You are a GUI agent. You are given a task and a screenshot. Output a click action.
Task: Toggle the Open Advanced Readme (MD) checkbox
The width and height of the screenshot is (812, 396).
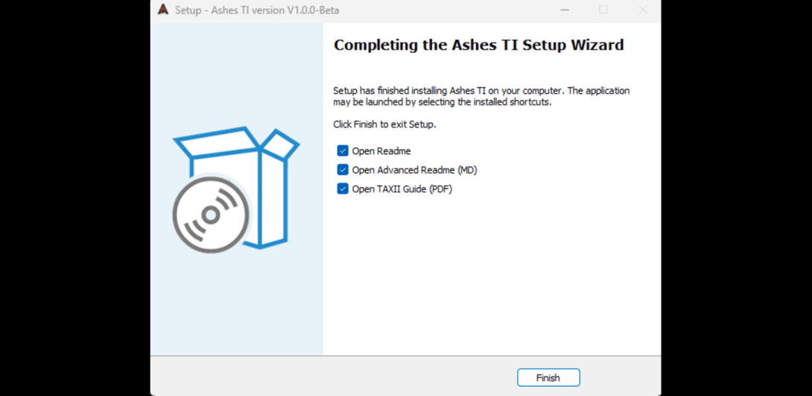click(x=343, y=170)
